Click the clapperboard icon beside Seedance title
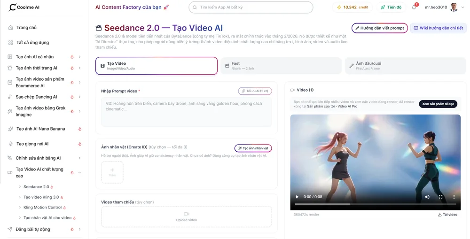The image size is (470, 239). tap(99, 28)
